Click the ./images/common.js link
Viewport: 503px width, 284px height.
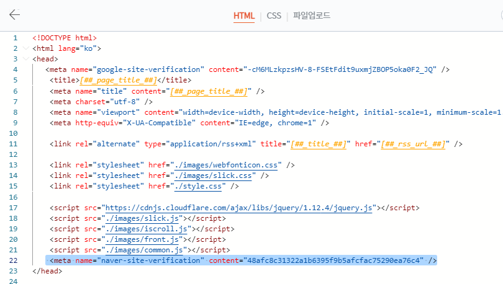(x=144, y=250)
